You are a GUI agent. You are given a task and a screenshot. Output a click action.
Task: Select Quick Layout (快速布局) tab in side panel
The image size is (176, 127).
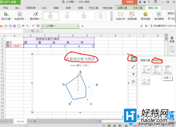(x=157, y=60)
